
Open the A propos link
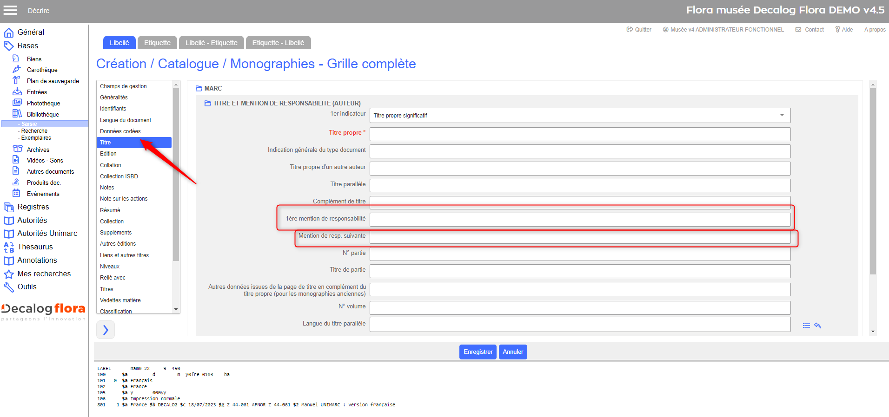(x=875, y=30)
